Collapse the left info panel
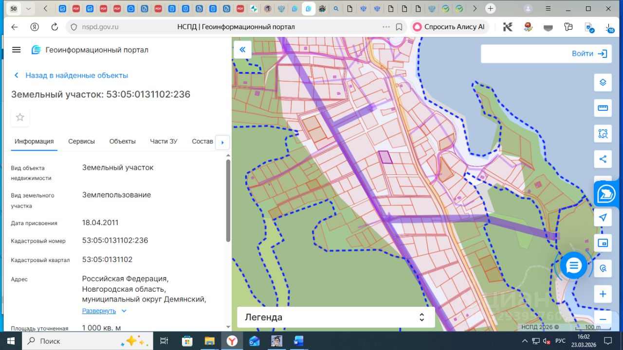 point(242,50)
